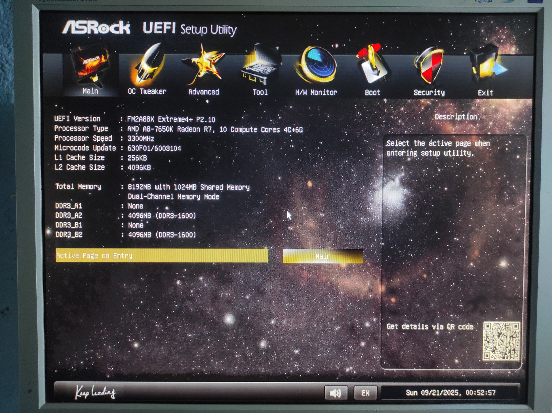Click the date and time display
The height and width of the screenshot is (413, 552).
(450, 393)
